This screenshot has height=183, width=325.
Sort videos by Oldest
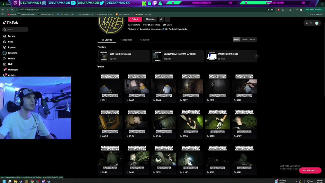tap(253, 39)
